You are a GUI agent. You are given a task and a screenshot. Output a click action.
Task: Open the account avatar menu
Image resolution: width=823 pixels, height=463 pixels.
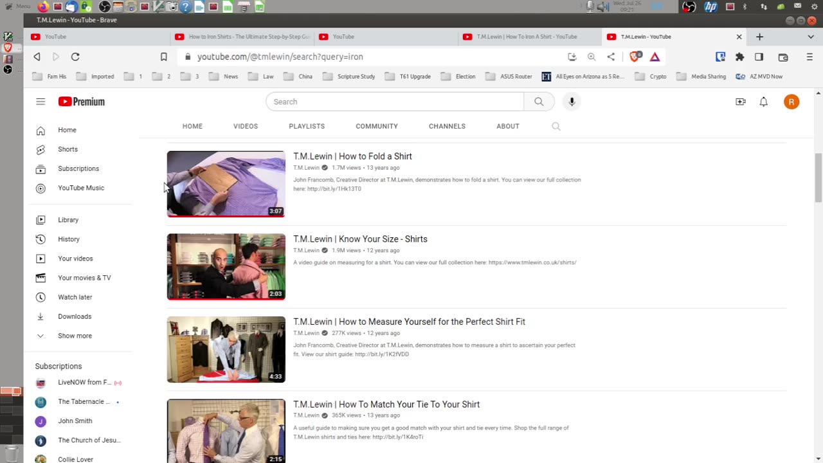(791, 102)
